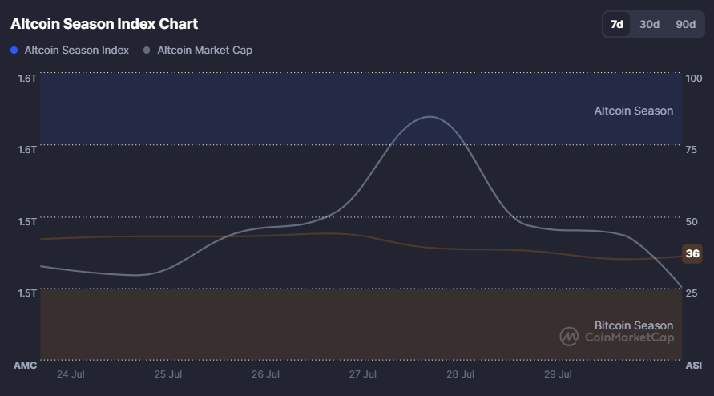This screenshot has height=396, width=714.
Task: Click the 29 Jul date label
Action: (x=558, y=374)
